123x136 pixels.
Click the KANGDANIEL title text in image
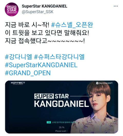61,104
